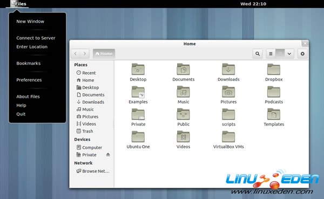Image resolution: width=324 pixels, height=199 pixels.
Task: Click the Home path bar button
Action: (x=104, y=54)
